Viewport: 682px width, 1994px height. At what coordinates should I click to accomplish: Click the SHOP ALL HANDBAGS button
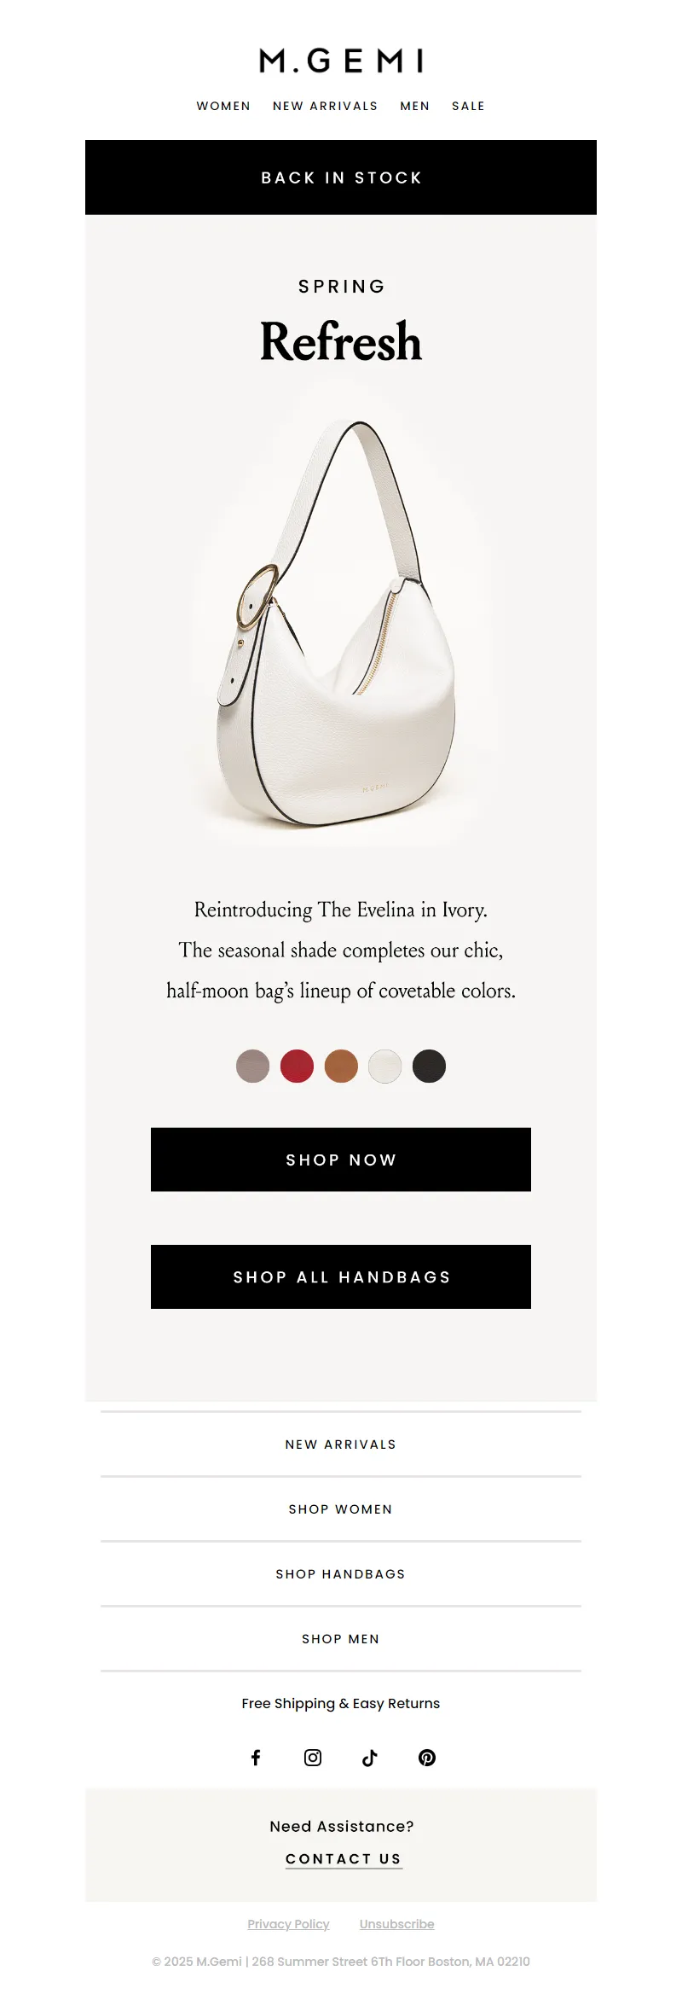(x=341, y=1276)
